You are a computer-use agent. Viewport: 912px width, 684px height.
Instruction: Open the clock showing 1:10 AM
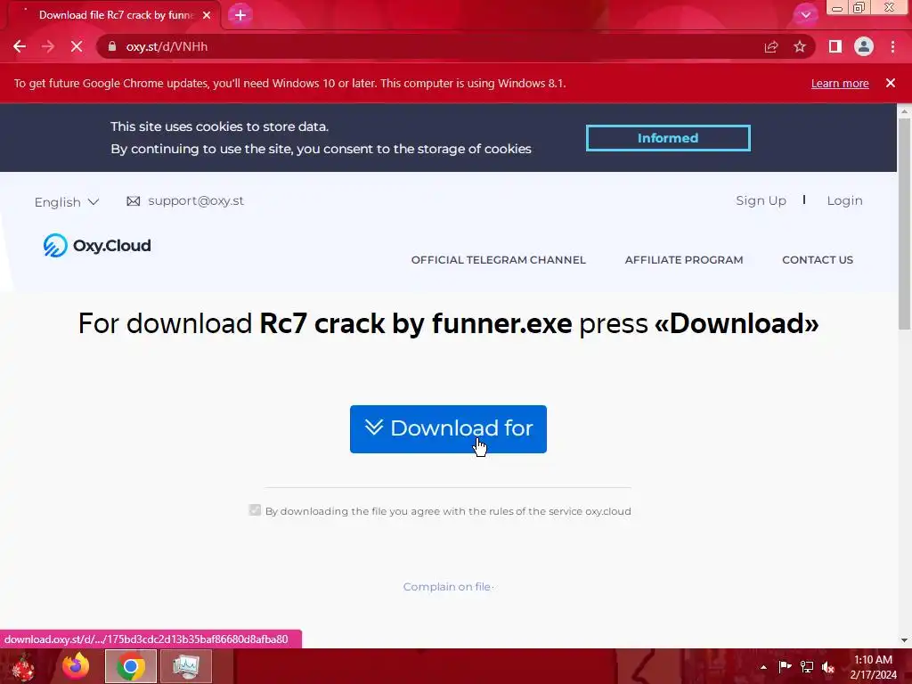874,667
